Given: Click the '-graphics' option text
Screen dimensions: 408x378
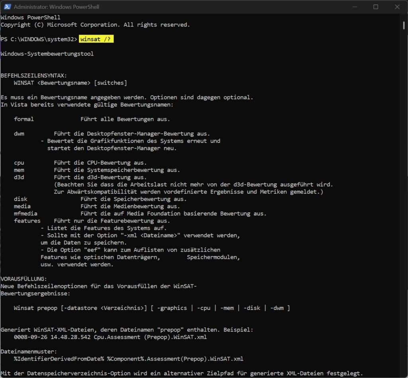Looking at the screenshot, I should click(x=172, y=308).
